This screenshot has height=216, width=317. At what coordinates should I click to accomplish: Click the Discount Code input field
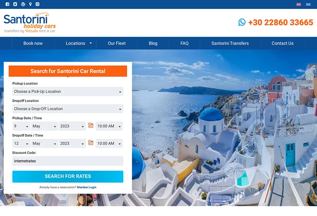pos(68,161)
